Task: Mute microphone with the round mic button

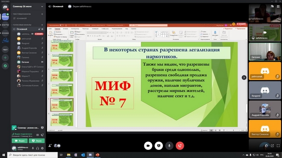Action: pos(169,146)
